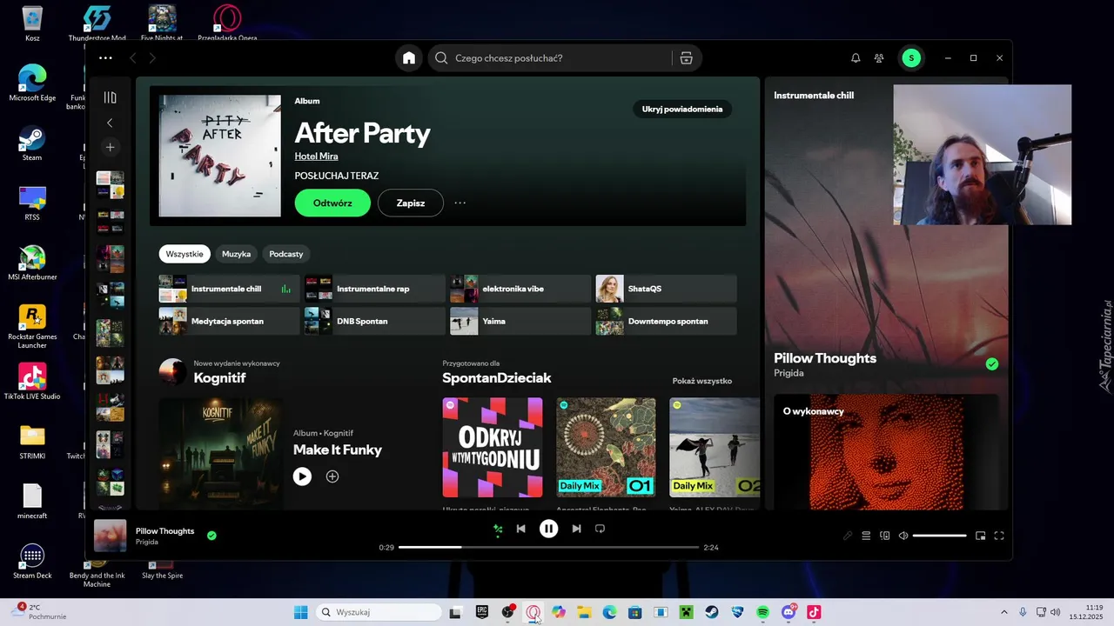Viewport: 1114px width, 626px height.
Task: Switch Spotify to full screen mode
Action: pos(999,536)
